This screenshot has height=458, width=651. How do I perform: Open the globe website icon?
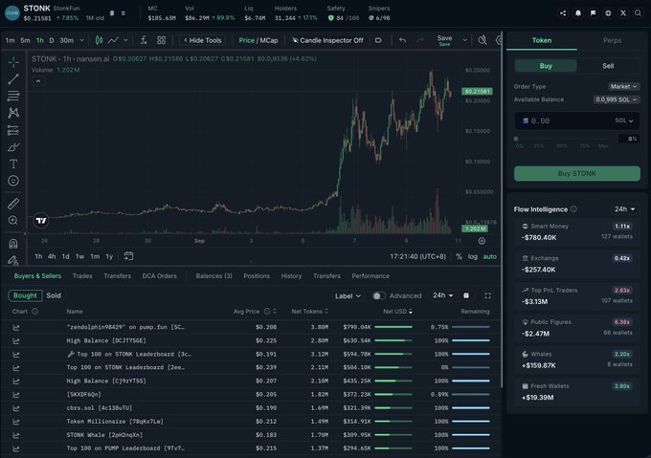(608, 13)
